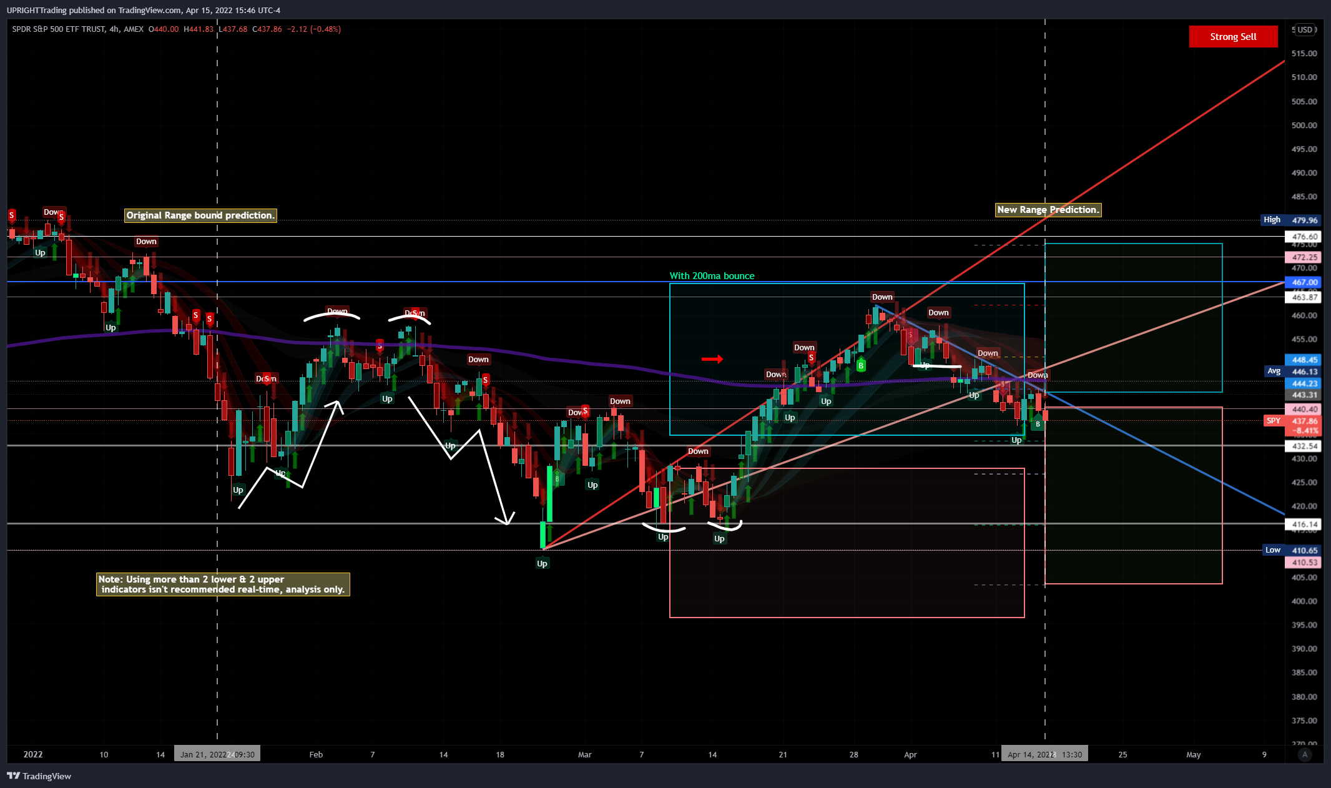Click the 2022 label on time axis
This screenshot has width=1331, height=788.
(33, 754)
